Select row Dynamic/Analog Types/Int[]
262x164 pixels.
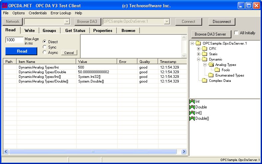point(95,77)
